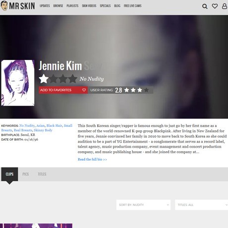
Task: Open the user account icon
Action: [x=225, y=6]
